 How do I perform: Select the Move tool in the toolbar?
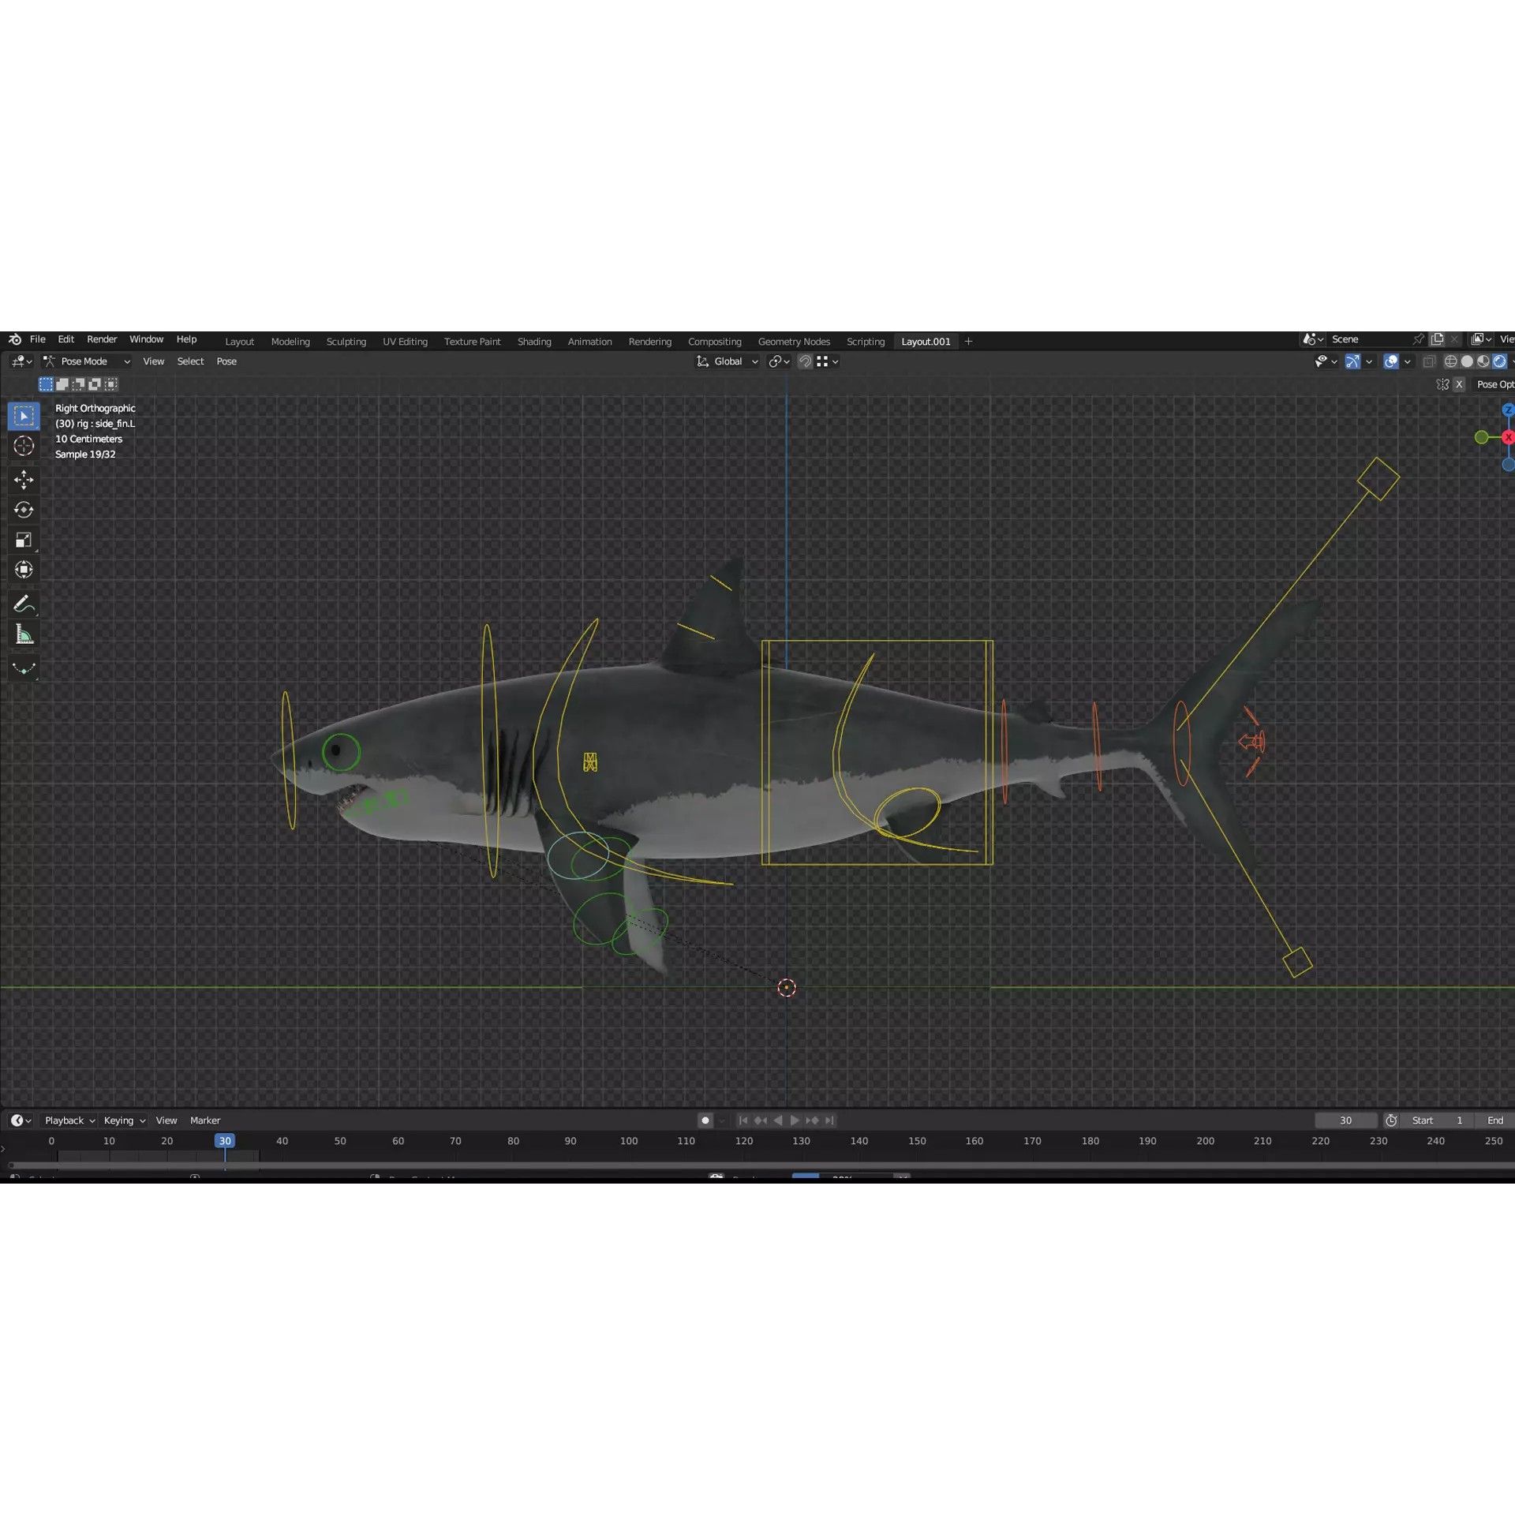24,479
